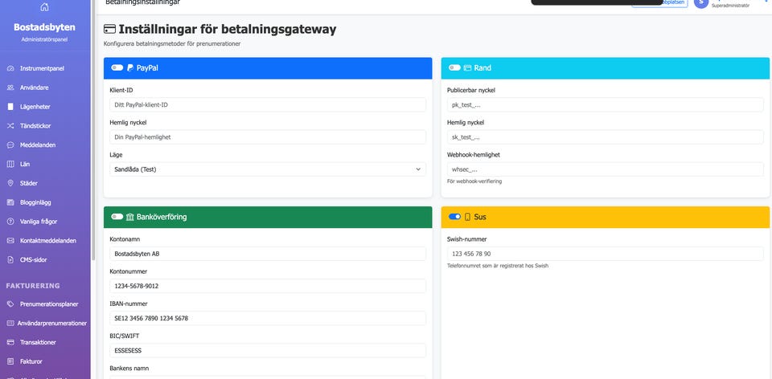Image resolution: width=772 pixels, height=379 pixels.
Task: Click the PayPal Klient-ID input field
Action: coord(268,104)
